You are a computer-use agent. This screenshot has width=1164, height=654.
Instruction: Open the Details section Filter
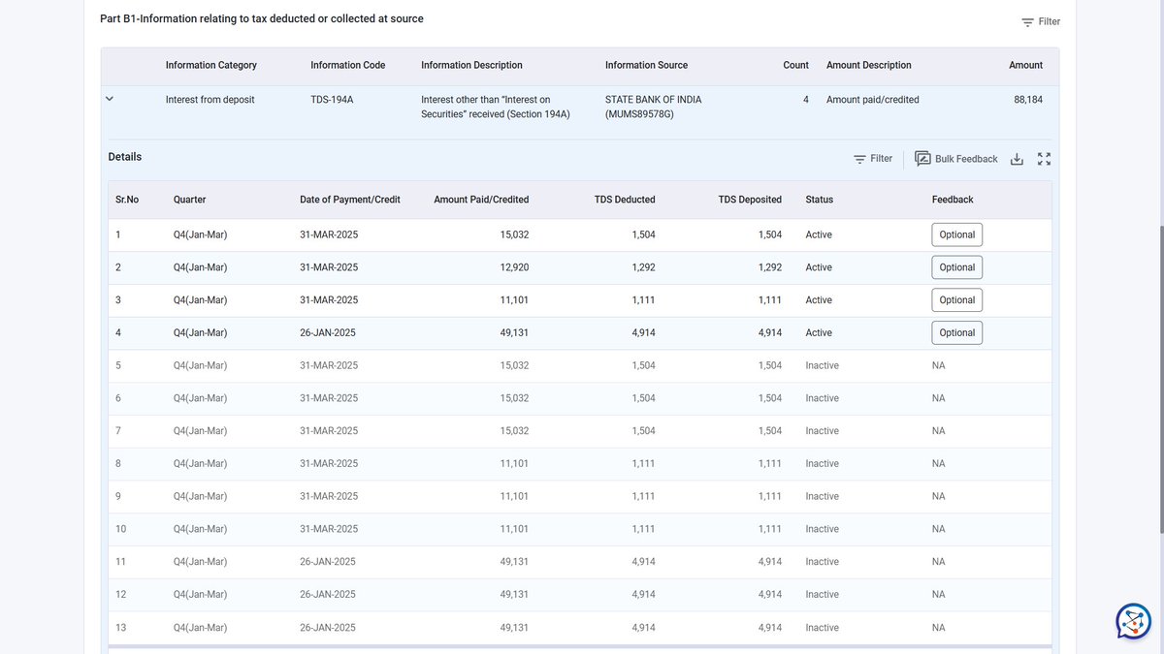click(x=873, y=159)
